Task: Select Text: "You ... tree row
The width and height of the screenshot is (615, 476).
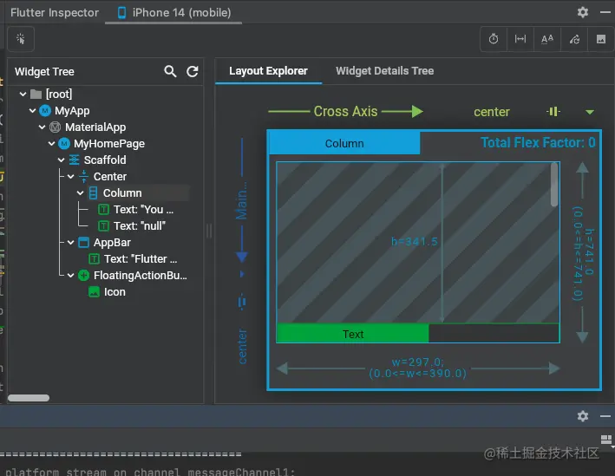Action: pos(135,210)
